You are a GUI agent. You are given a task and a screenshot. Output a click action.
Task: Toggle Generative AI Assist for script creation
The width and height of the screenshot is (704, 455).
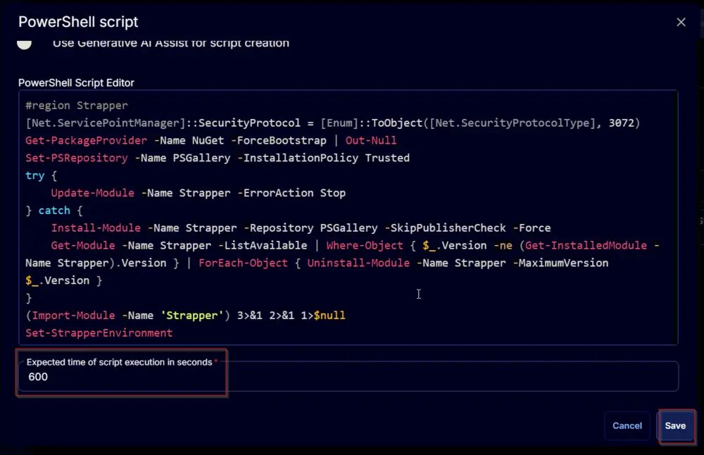click(x=25, y=44)
